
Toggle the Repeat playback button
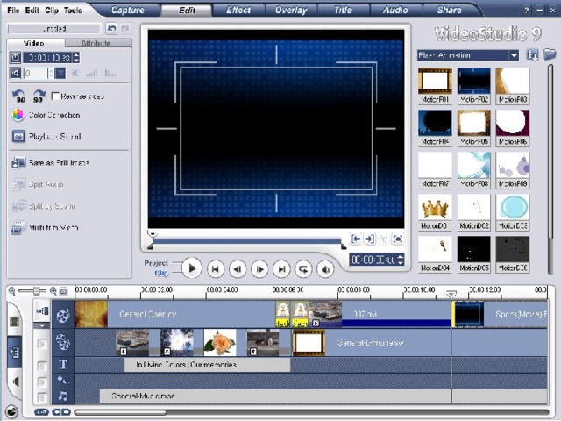[304, 269]
